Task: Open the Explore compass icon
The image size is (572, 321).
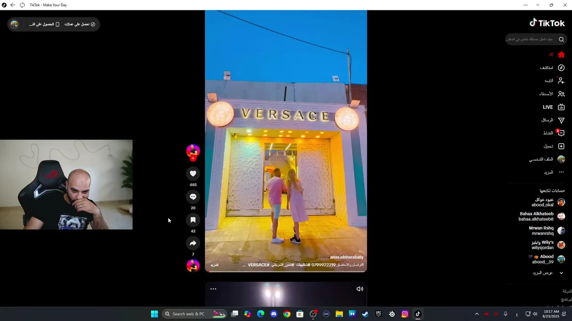Action: pos(561,68)
